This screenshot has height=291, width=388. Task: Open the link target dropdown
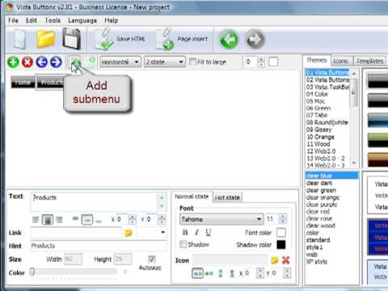(x=163, y=233)
